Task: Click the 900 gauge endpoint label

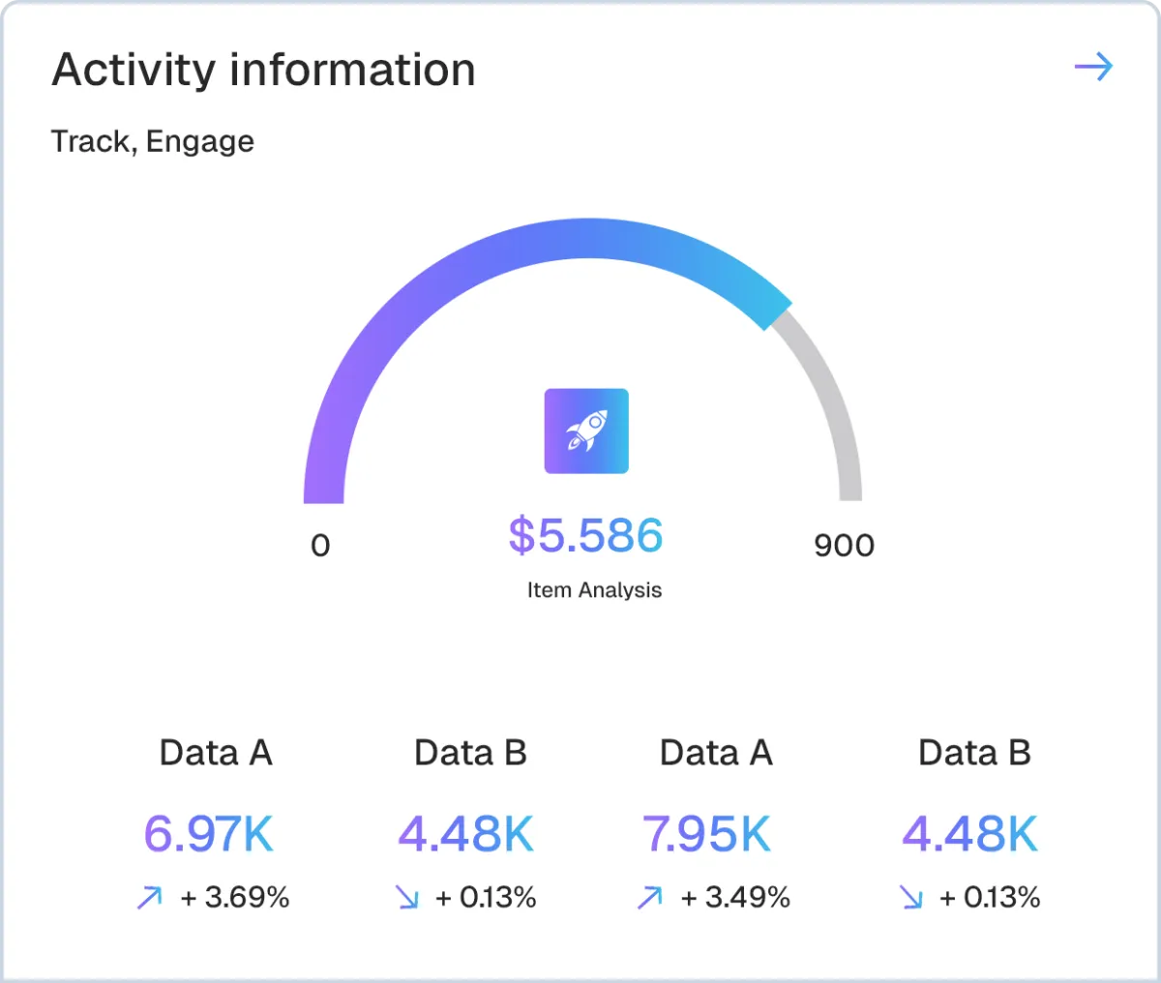Action: [x=845, y=545]
